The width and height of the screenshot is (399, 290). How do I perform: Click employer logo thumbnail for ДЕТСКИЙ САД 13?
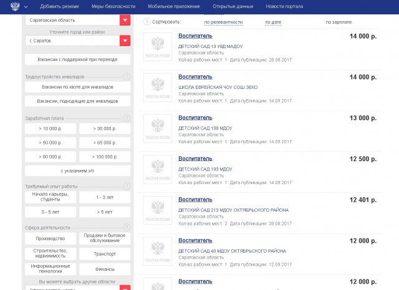158,47
